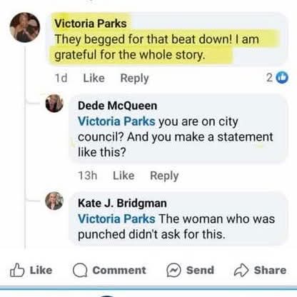Click the 1d timestamp on Victoria's comment
This screenshot has height=297, width=297.
[x=61, y=78]
